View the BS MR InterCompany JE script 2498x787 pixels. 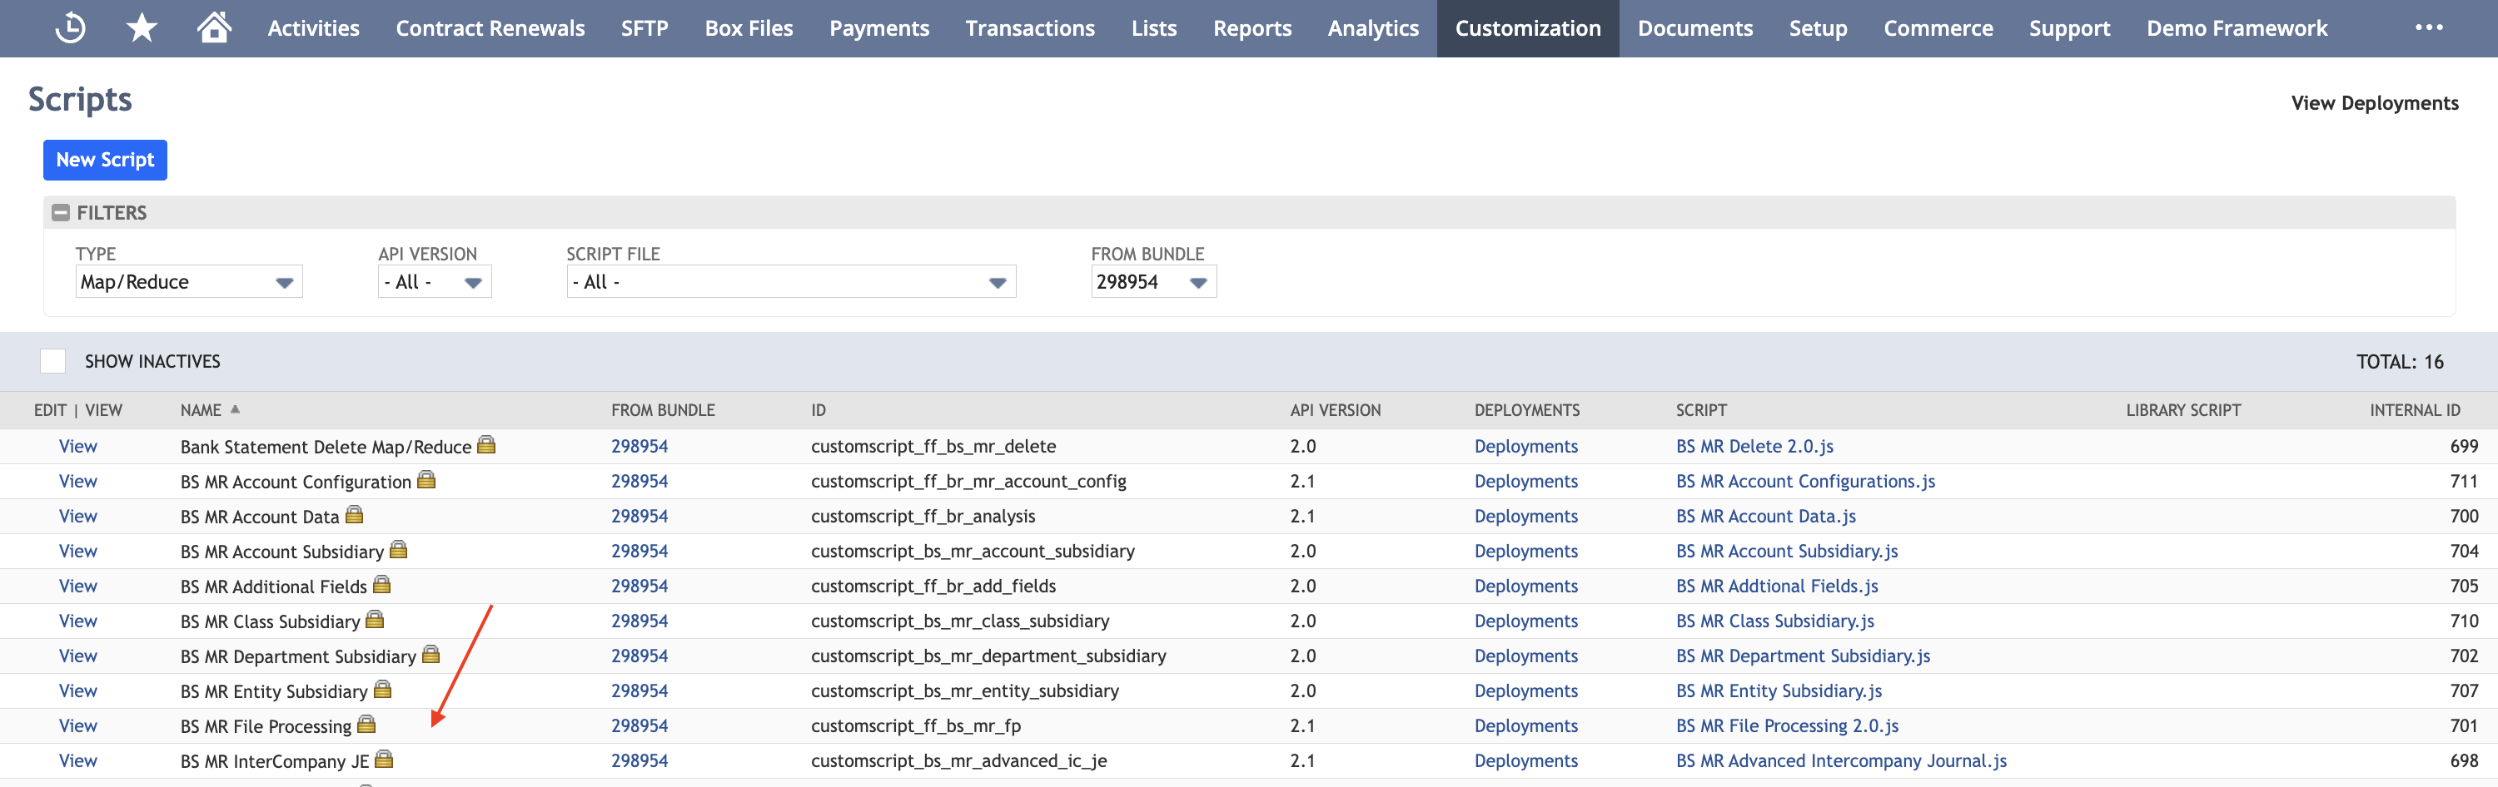[77, 760]
